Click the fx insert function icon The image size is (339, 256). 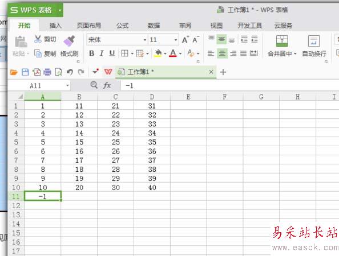pyautogui.click(x=107, y=85)
